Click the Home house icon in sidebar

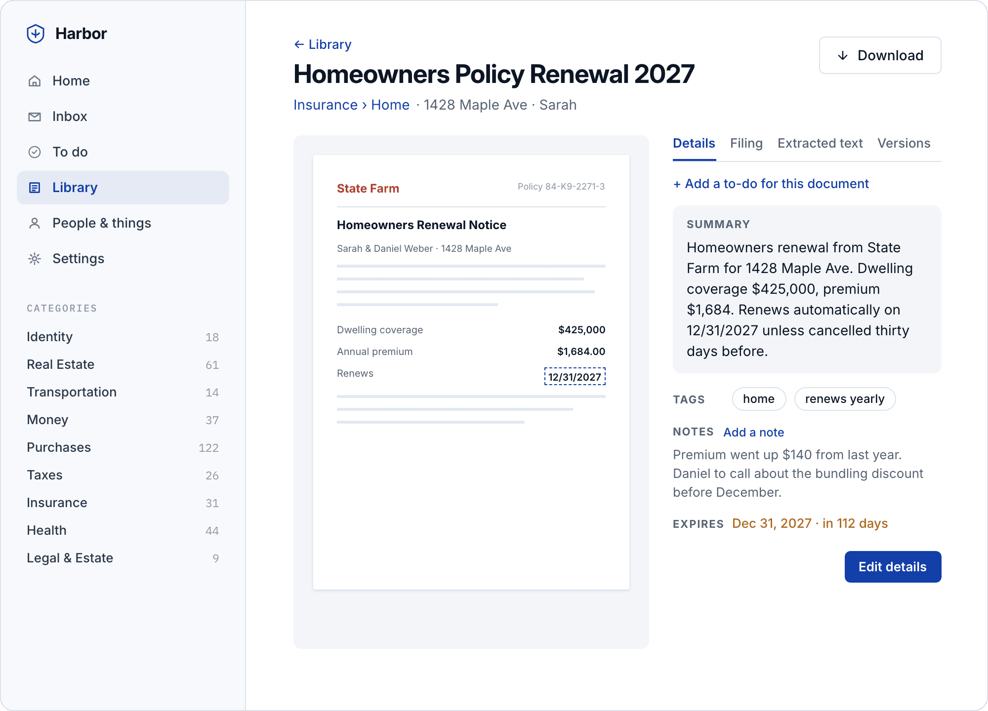click(35, 81)
